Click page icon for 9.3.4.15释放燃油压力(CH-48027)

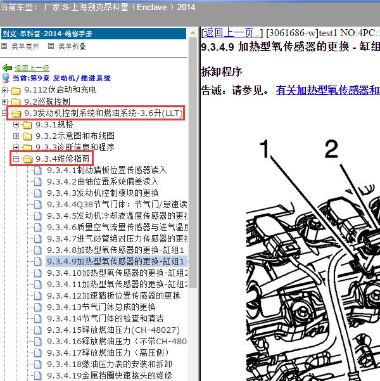[x=37, y=330]
